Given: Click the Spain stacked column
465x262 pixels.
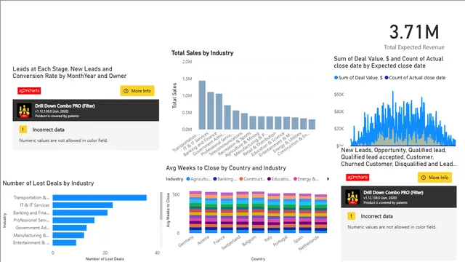Looking at the screenshot, I should [x=305, y=213].
